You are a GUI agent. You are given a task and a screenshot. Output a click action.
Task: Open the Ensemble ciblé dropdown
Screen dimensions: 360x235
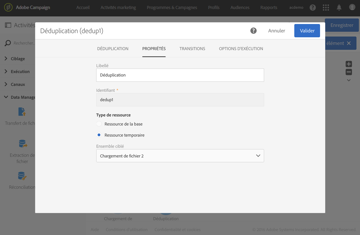[x=180, y=156]
